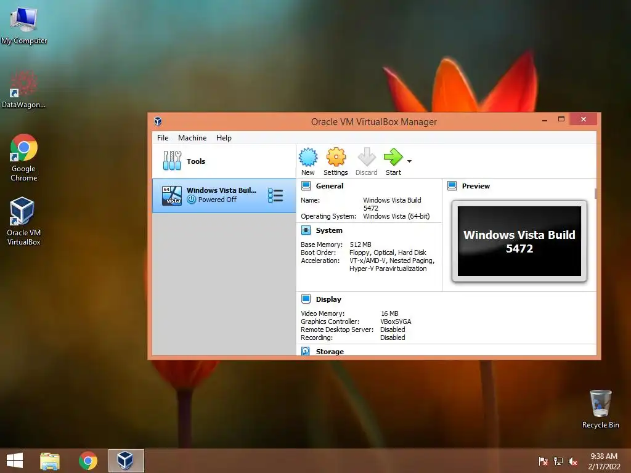This screenshot has width=631, height=473.
Task: Click the VirtualBox title bar logo icon
Action: click(158, 121)
